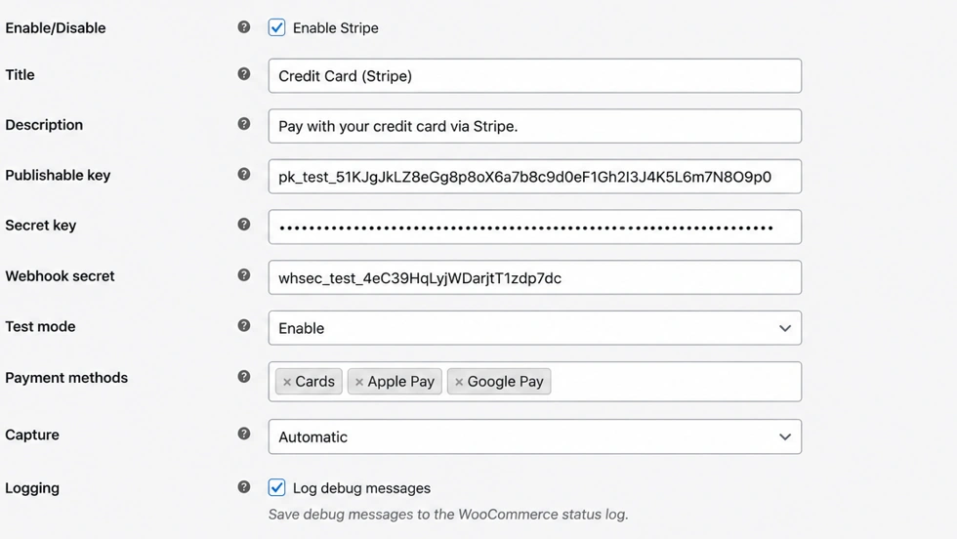The width and height of the screenshot is (957, 539).
Task: Open the help tooltip icon for Title
Action: click(x=243, y=74)
